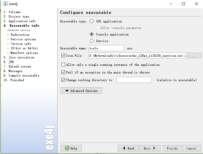This screenshot has width=203, height=154.
Task: Maximize the exe4j window
Action: coord(183,4)
